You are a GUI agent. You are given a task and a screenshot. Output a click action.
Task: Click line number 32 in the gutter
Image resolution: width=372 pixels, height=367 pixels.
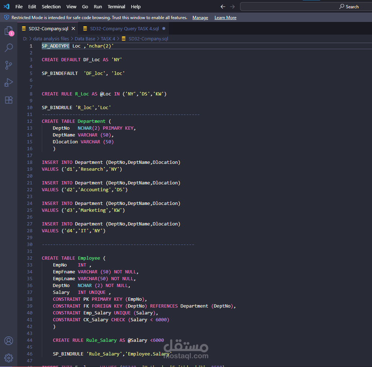(30, 258)
